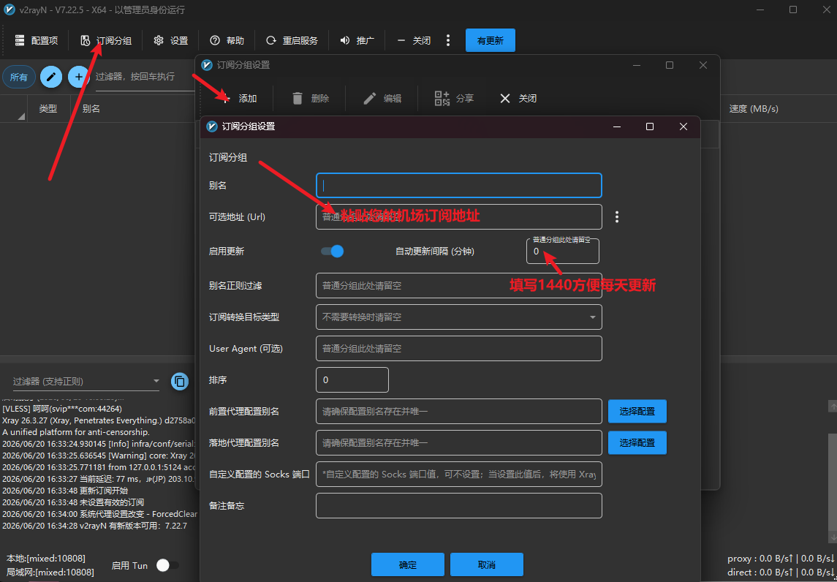Screen dimensions: 837x582
Task: Click 分享 QR code icon
Action: point(442,98)
